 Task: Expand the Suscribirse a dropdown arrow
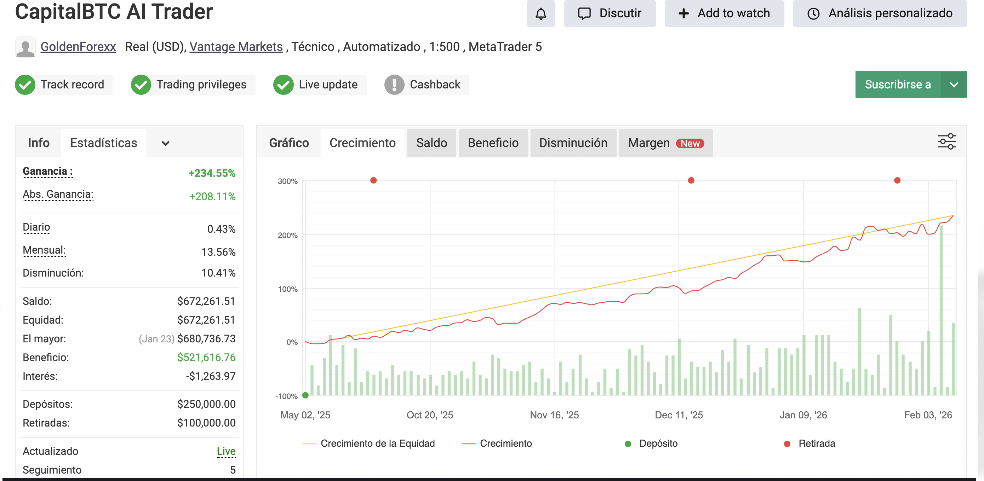954,85
